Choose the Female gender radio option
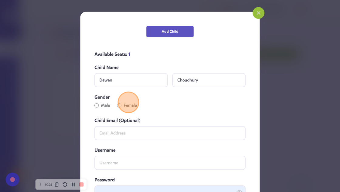340x192 pixels. 119,105
